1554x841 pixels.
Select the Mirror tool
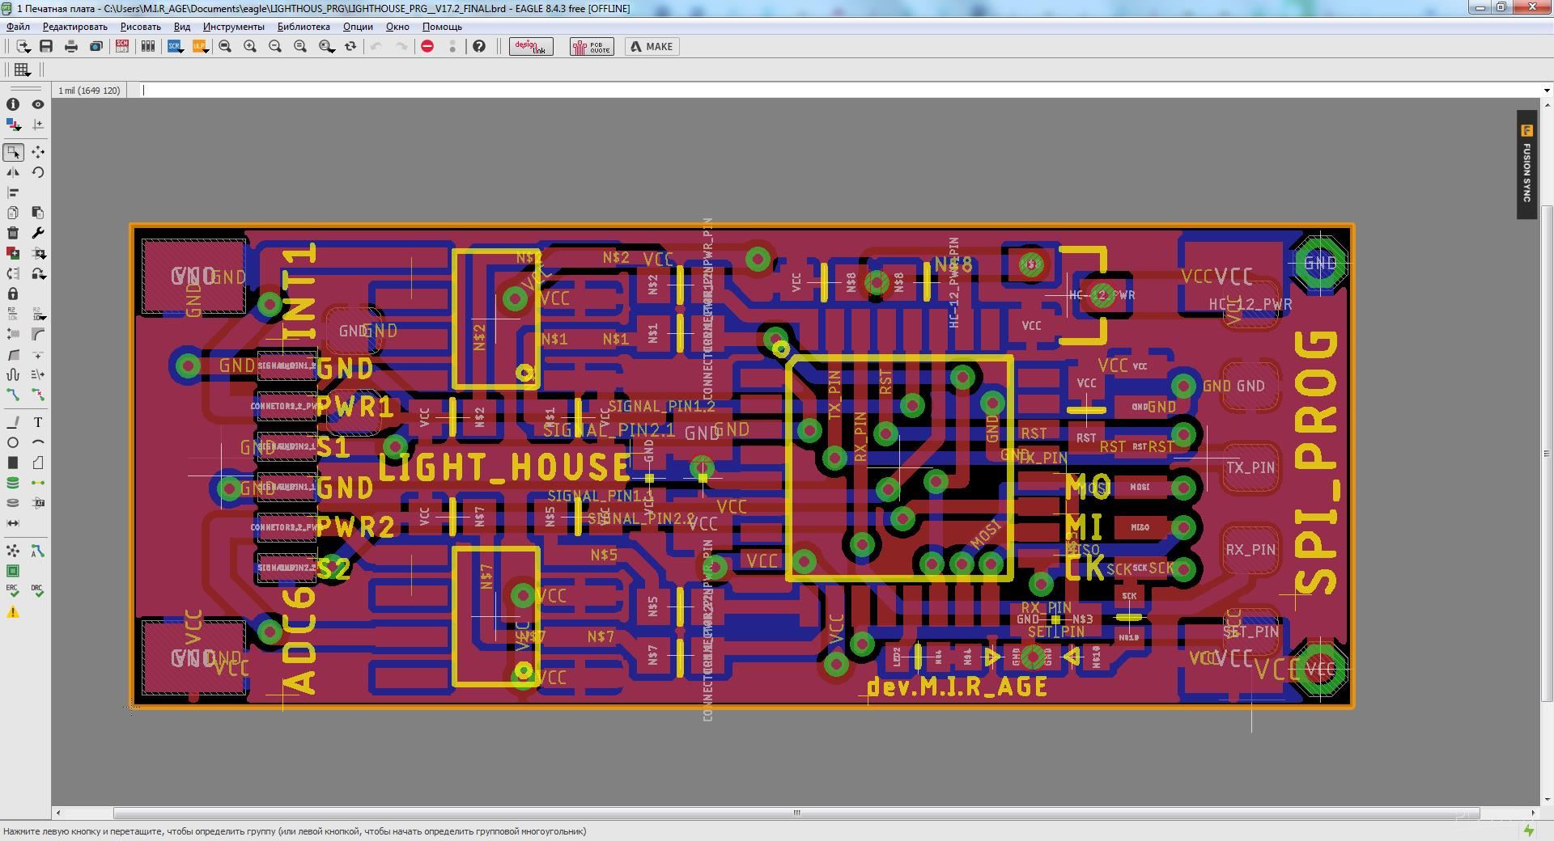coord(13,172)
